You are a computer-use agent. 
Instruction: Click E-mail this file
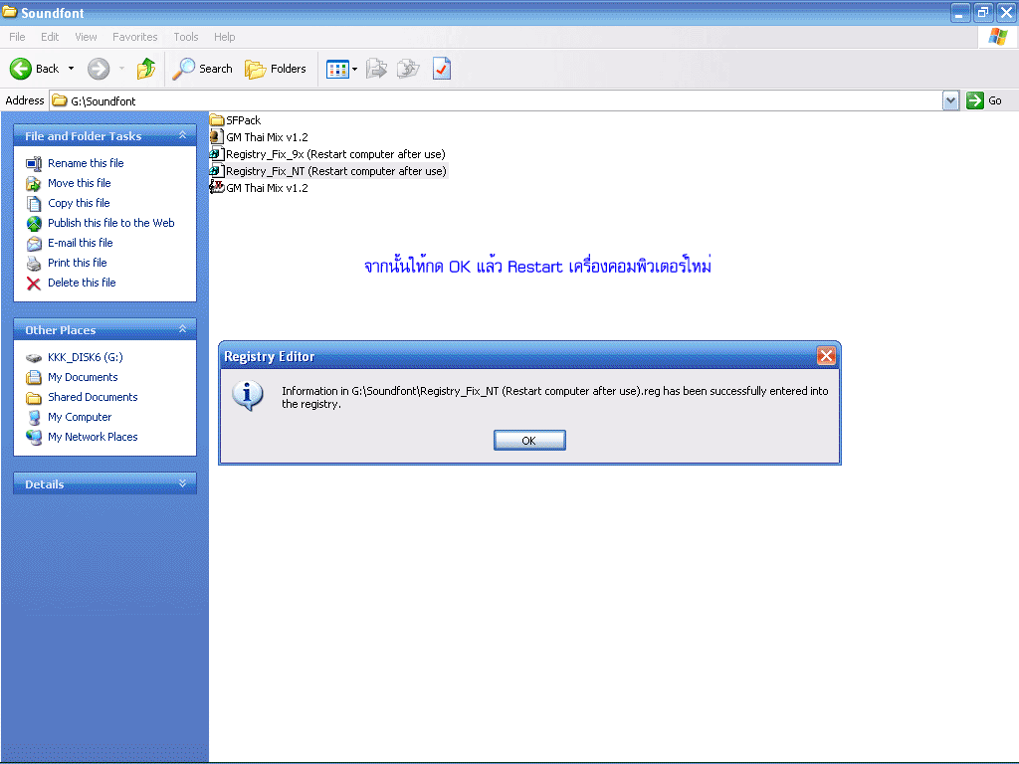[x=80, y=243]
